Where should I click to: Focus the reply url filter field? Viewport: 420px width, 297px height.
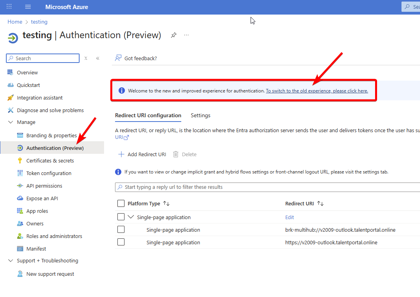(x=267, y=187)
